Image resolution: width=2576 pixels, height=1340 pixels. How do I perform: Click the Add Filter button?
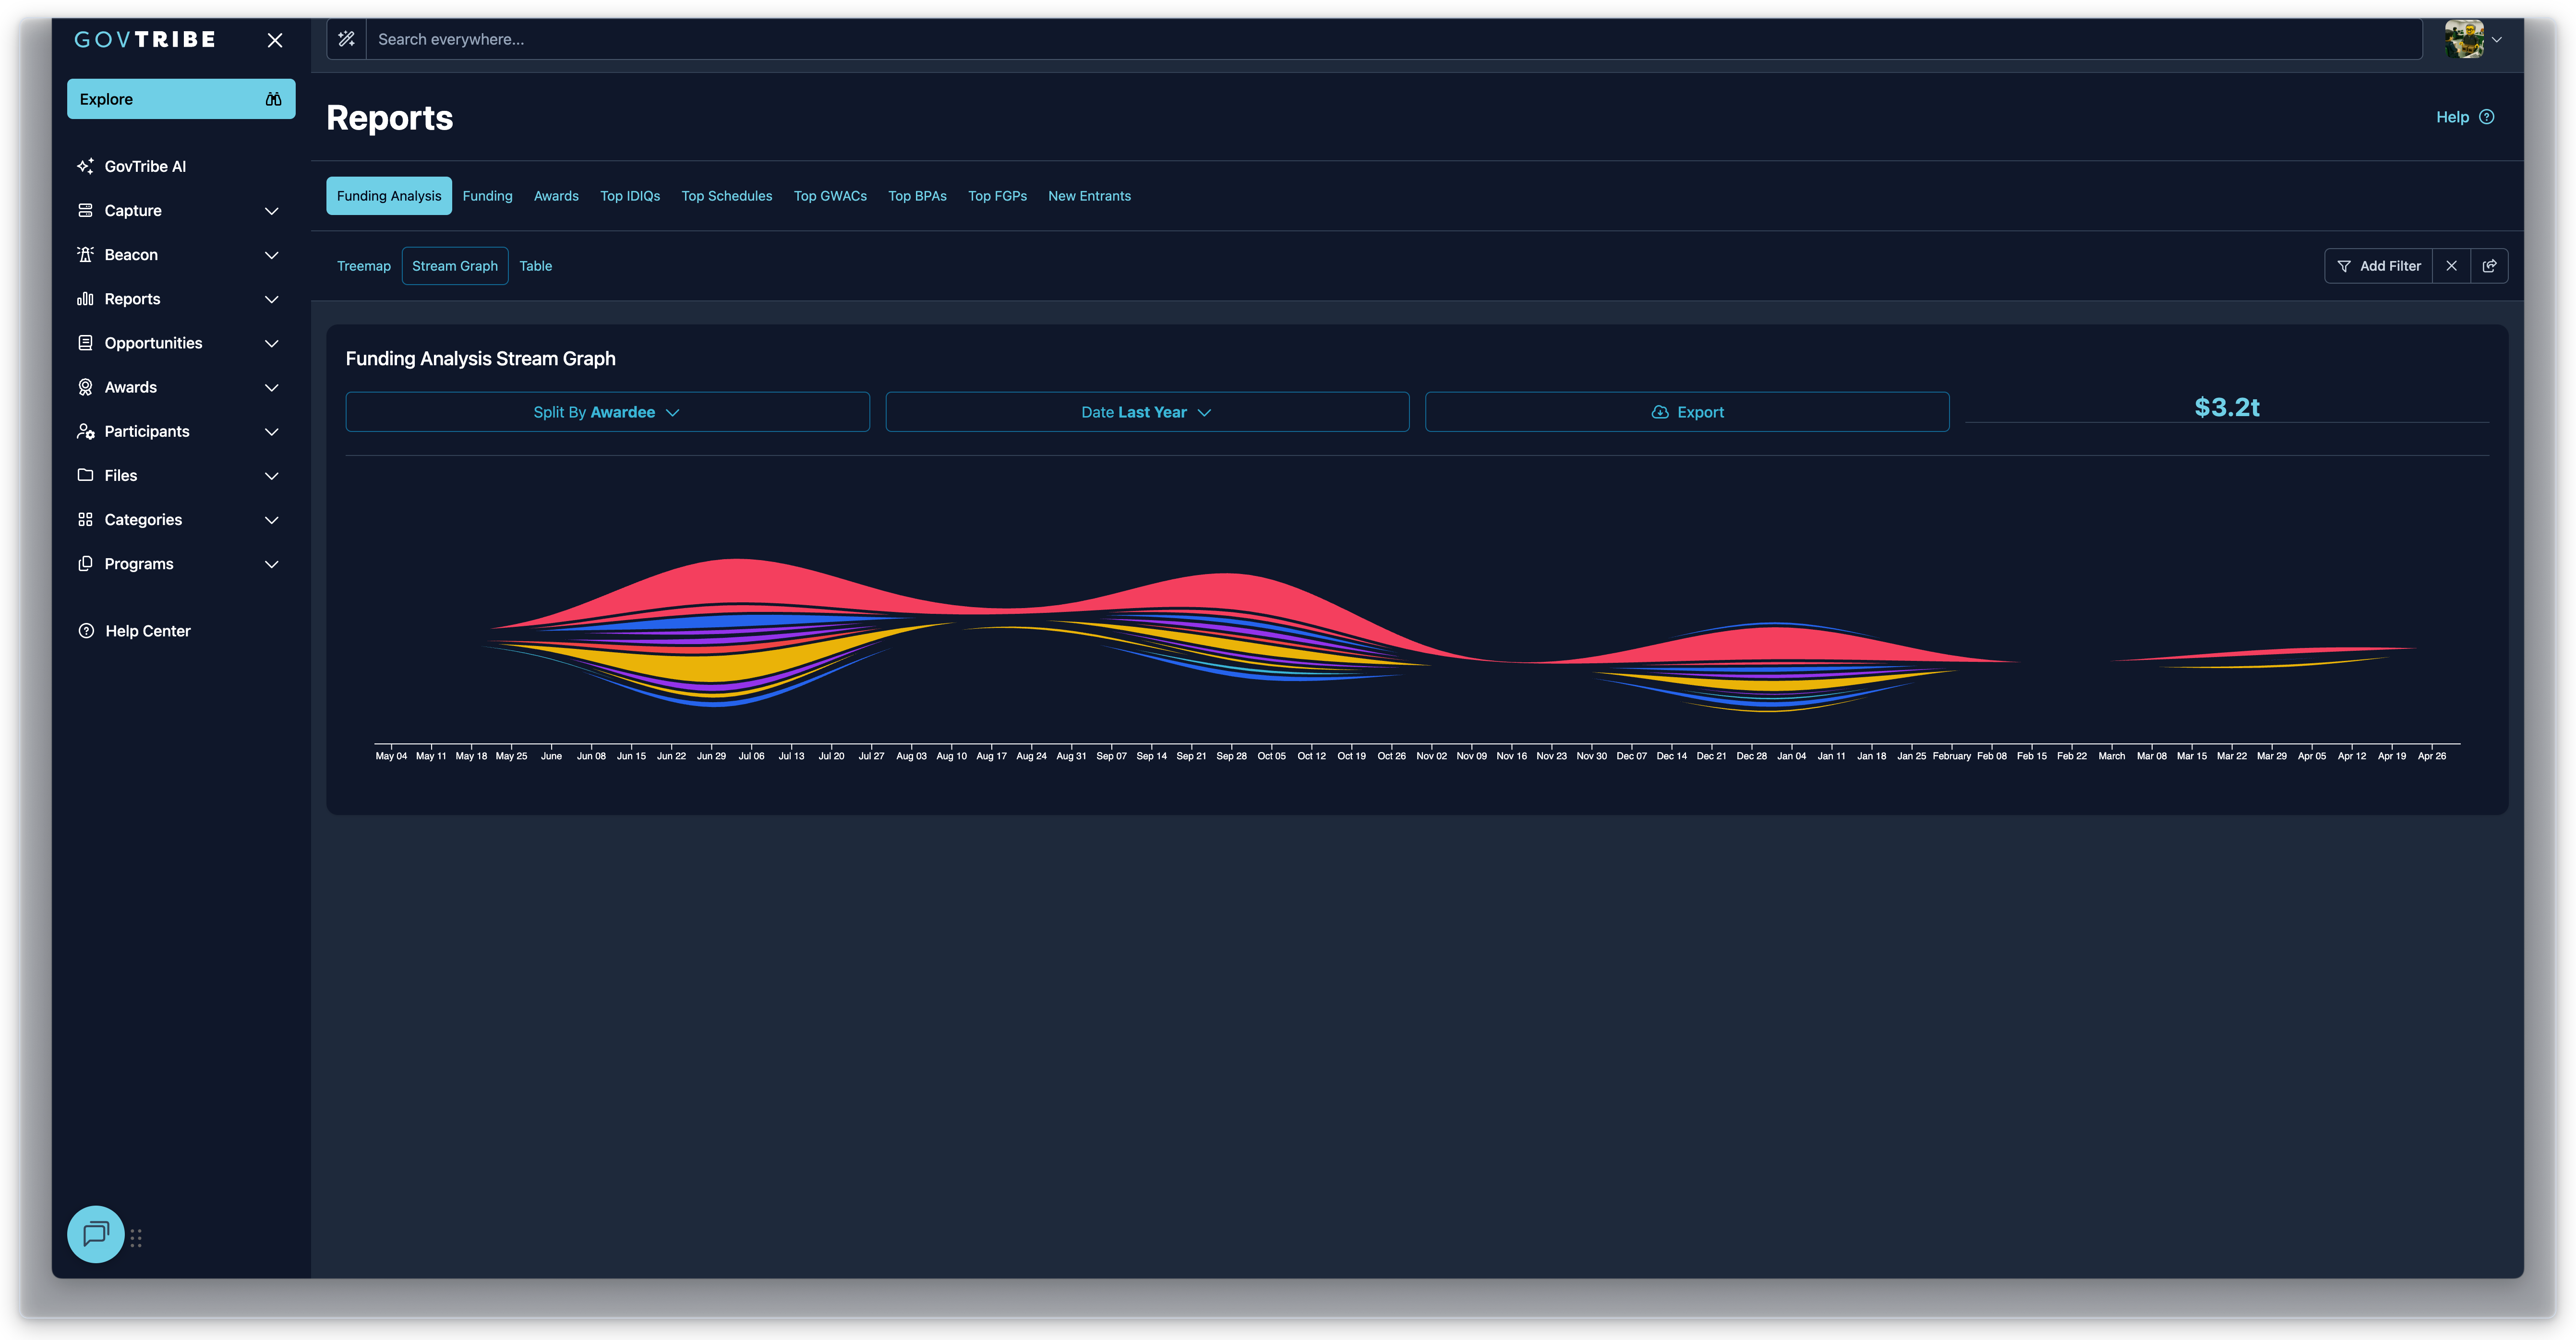pyautogui.click(x=2378, y=266)
